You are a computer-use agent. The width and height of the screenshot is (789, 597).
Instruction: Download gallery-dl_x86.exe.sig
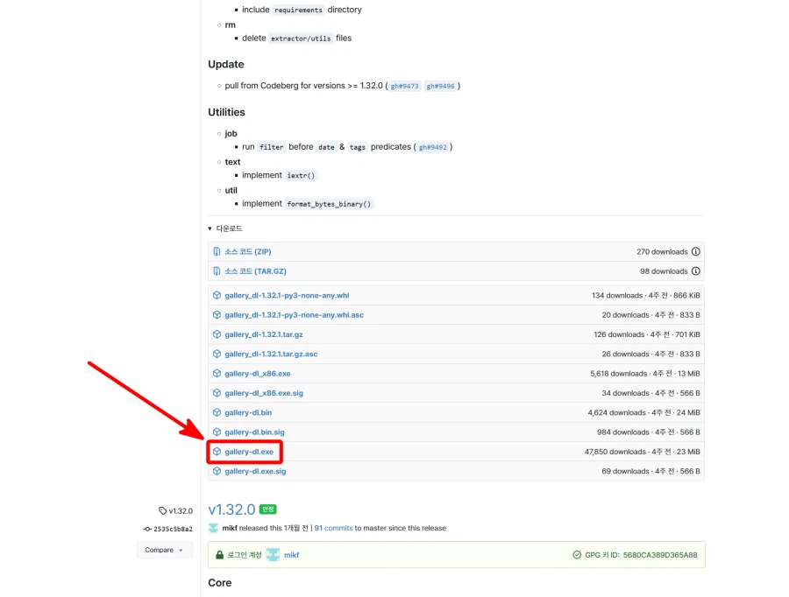[264, 394]
